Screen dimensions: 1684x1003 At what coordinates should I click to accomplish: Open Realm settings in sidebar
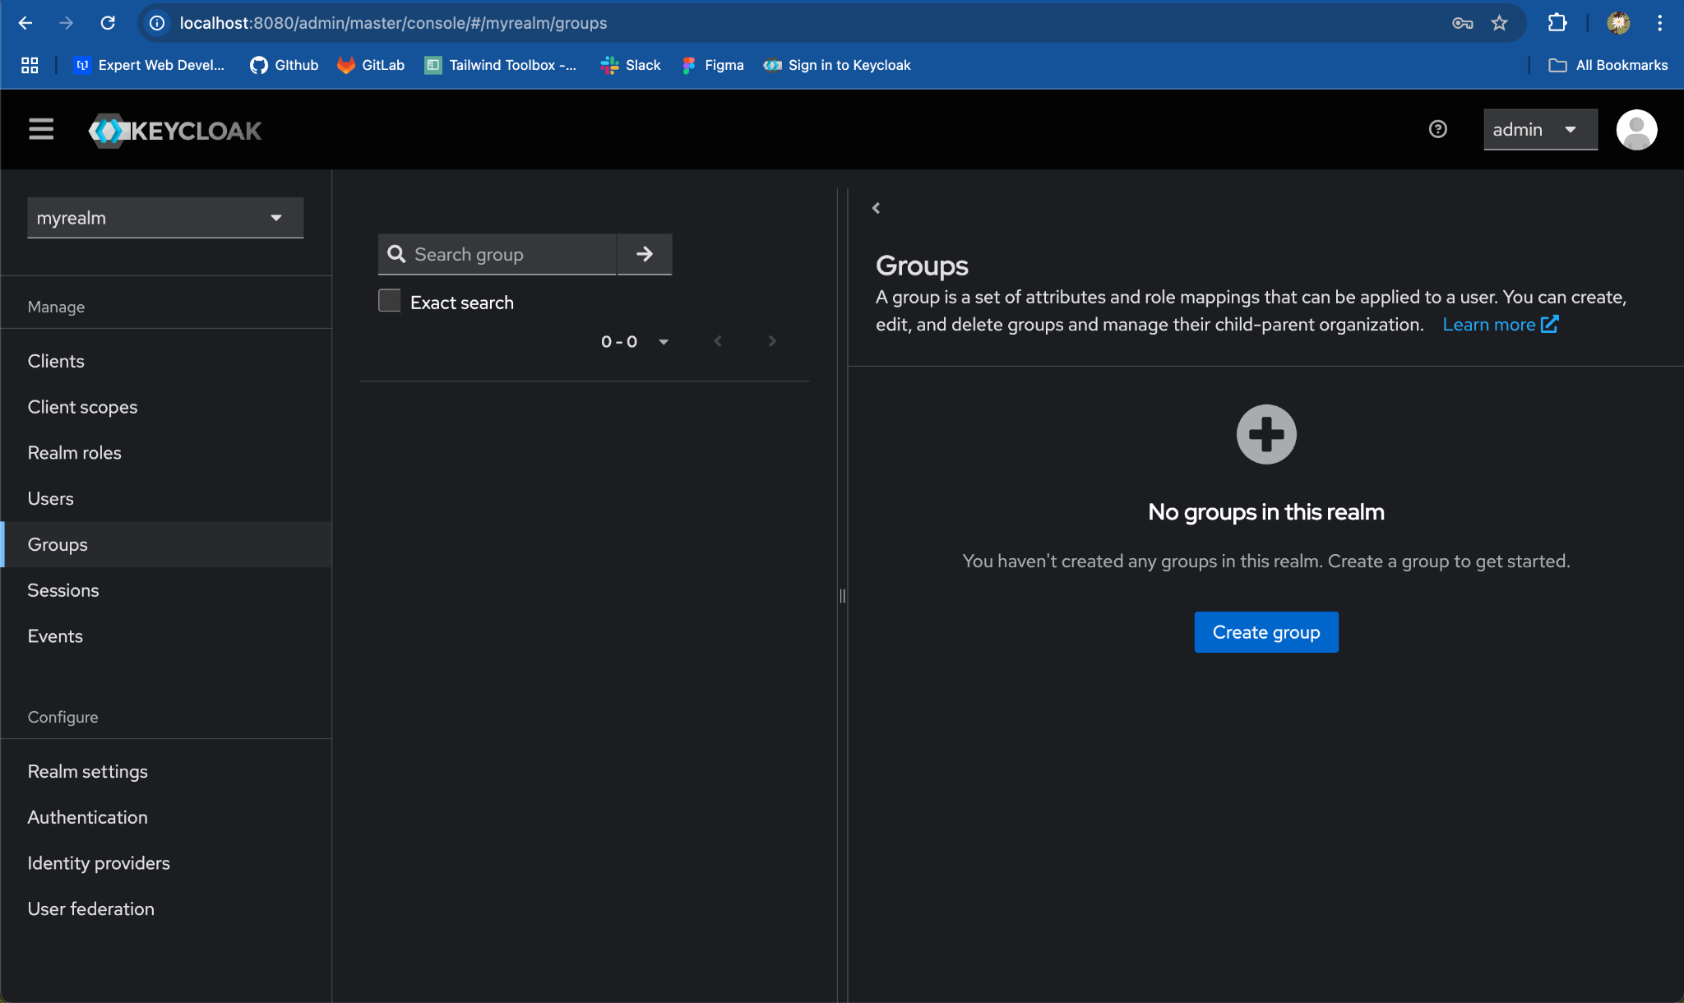click(88, 771)
